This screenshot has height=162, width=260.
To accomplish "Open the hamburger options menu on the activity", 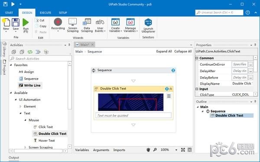I will coord(169,96).
